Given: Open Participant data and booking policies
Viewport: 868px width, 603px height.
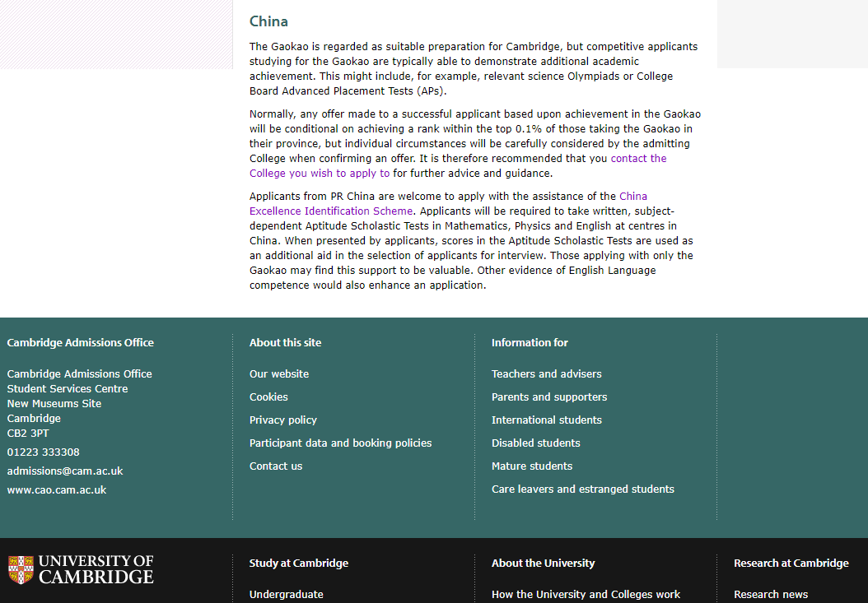Looking at the screenshot, I should point(340,443).
